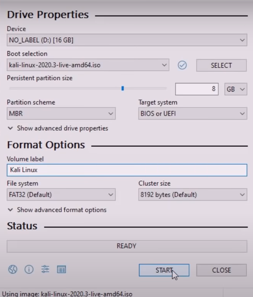Image resolution: width=253 pixels, height=297 pixels.
Task: Open the GB unit dropdown
Action: (x=236, y=89)
